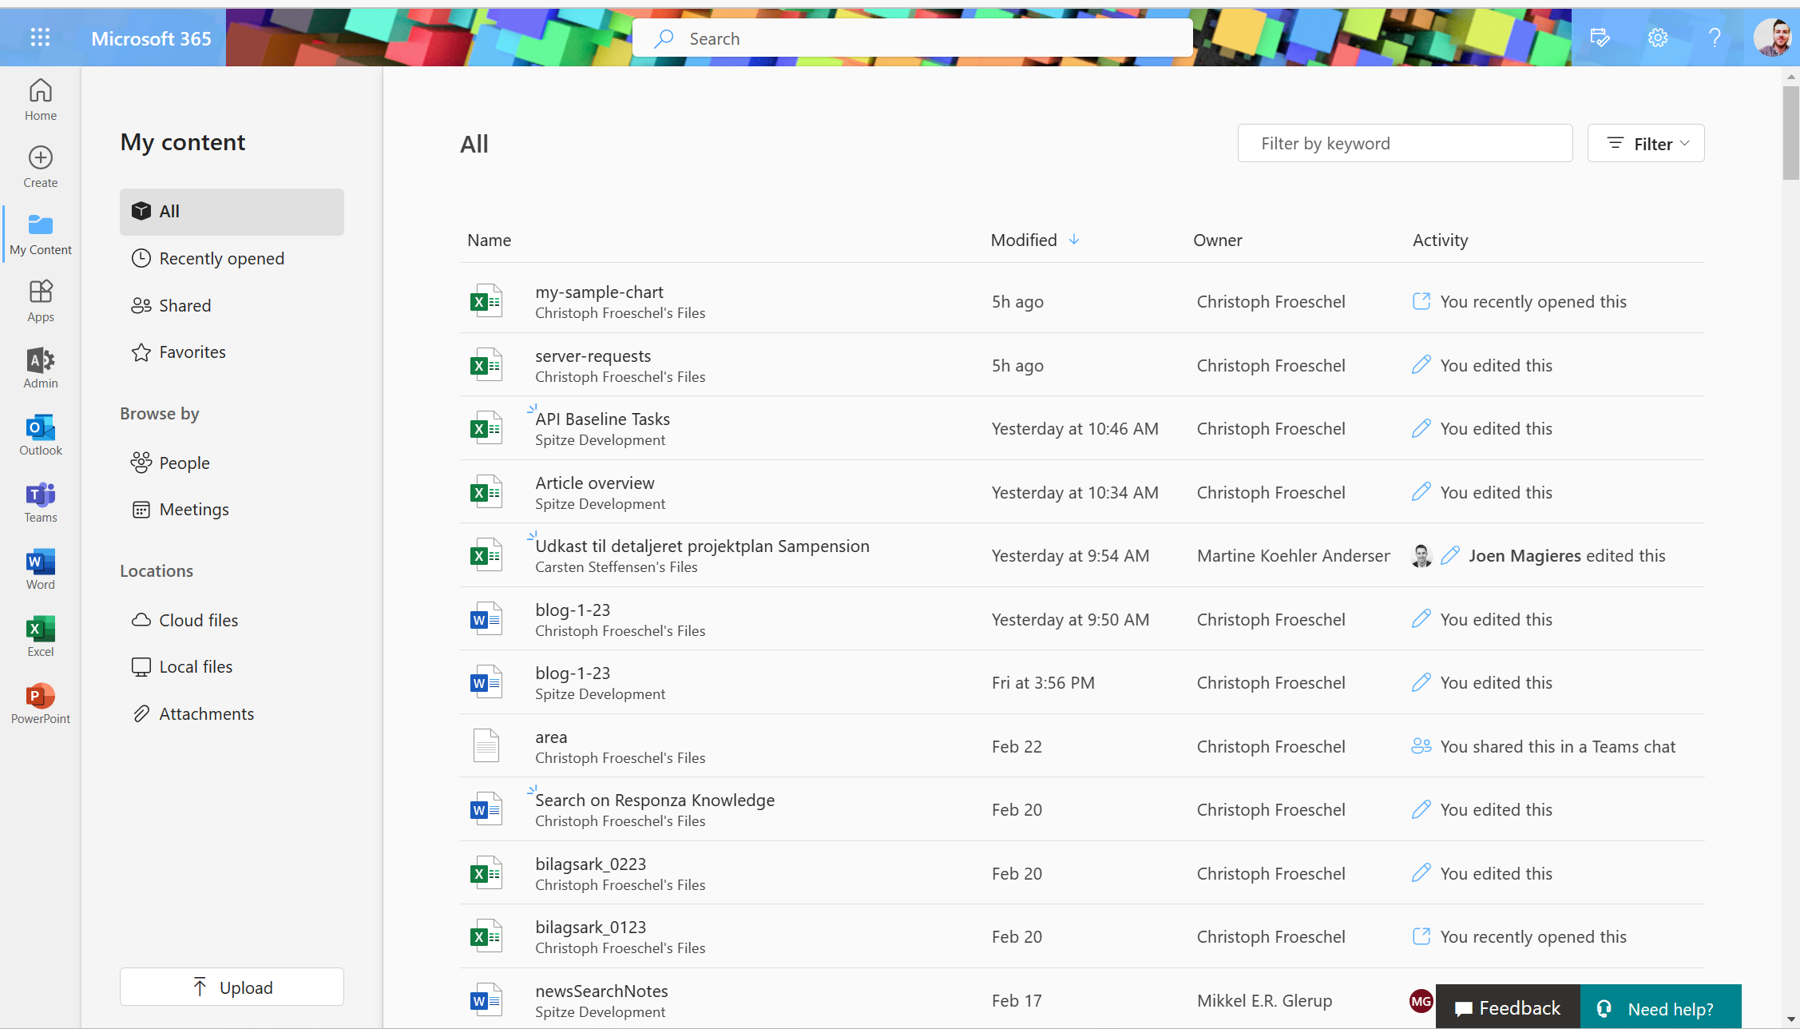The image size is (1800, 1029).
Task: Open the my-sample-chart file
Action: click(599, 292)
